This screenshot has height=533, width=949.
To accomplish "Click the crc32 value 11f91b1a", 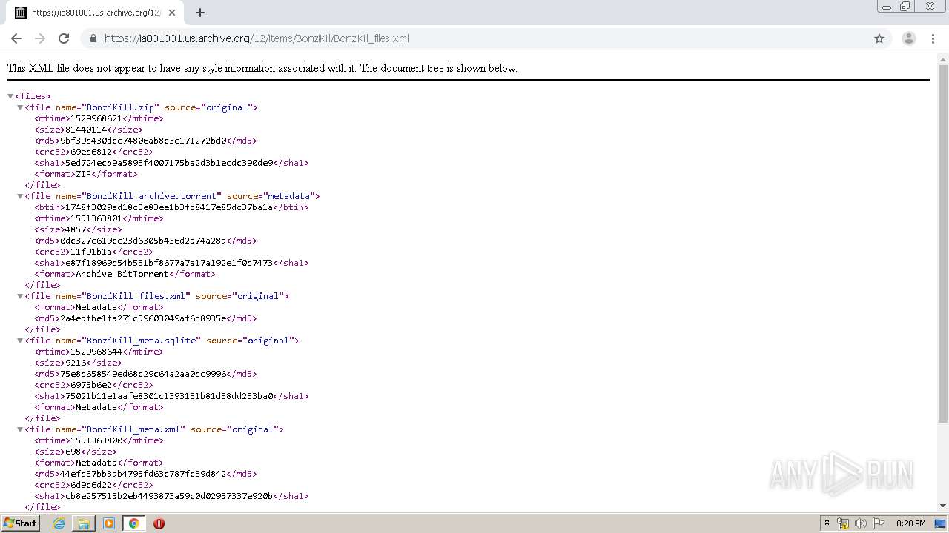I will pos(91,252).
